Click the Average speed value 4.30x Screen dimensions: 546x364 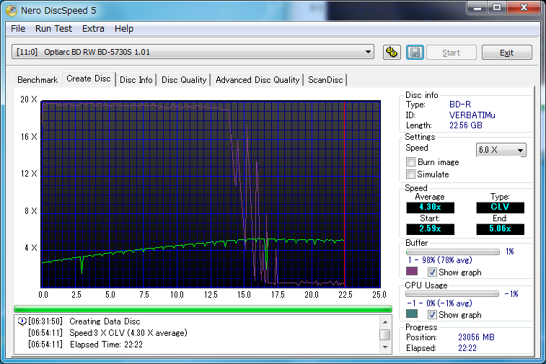click(431, 208)
